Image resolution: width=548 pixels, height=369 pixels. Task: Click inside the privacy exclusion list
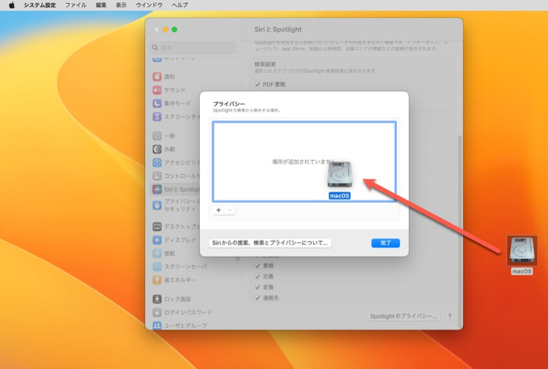click(x=304, y=161)
